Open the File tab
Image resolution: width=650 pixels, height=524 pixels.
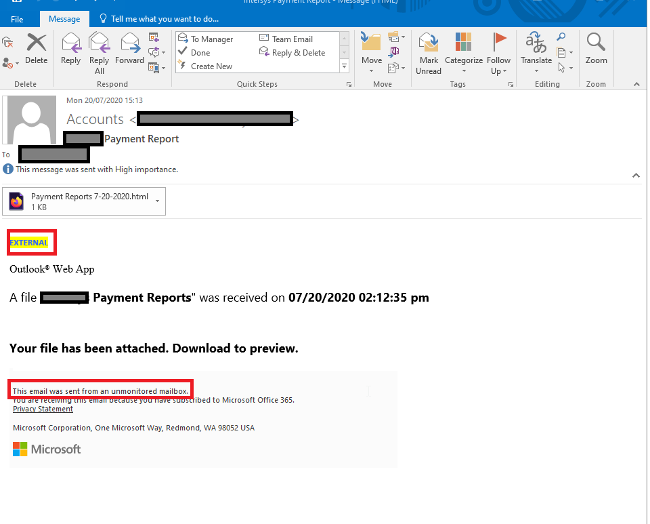(17, 19)
